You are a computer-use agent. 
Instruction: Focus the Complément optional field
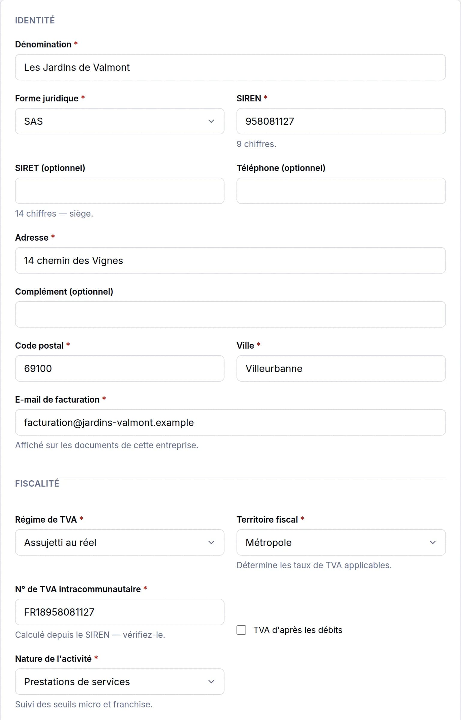(x=230, y=314)
